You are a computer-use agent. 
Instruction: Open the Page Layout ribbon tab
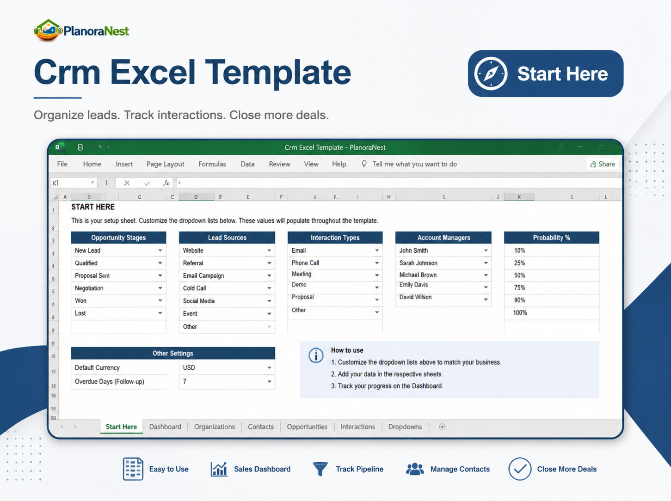point(165,164)
